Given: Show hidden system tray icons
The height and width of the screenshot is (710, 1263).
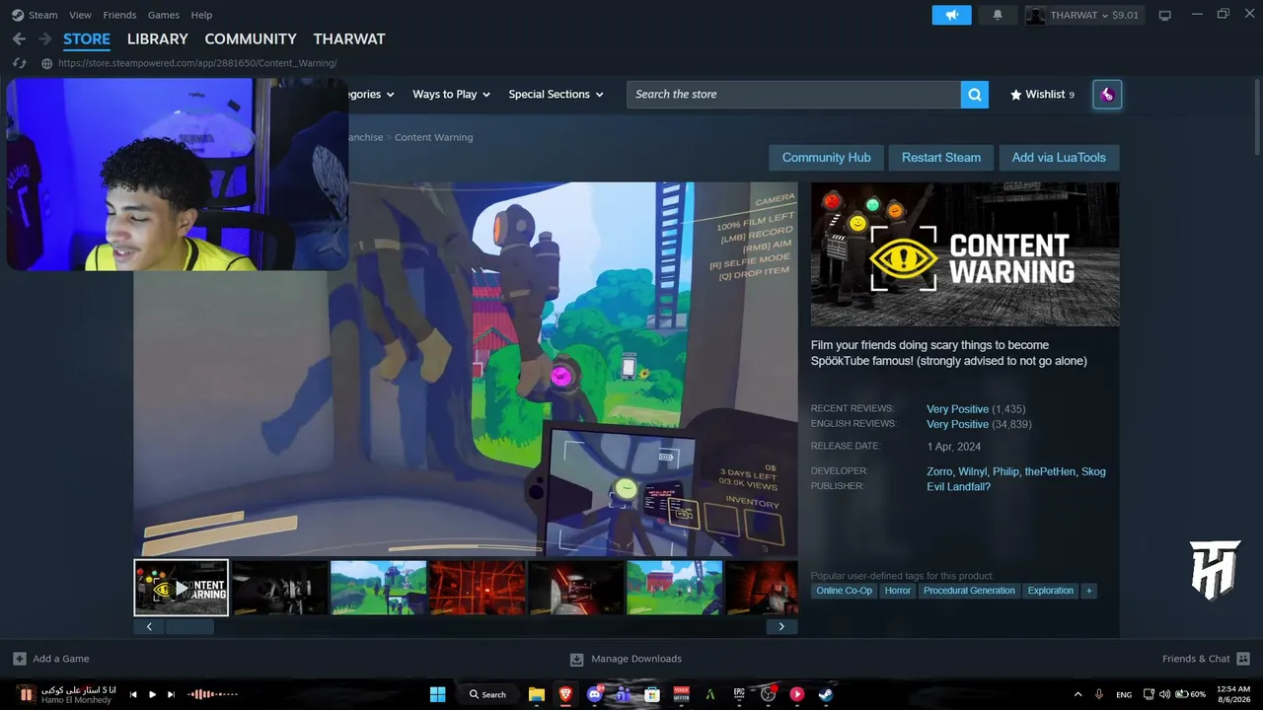Looking at the screenshot, I should [x=1077, y=694].
